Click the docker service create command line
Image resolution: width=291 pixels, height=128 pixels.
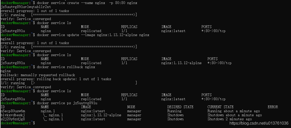pyautogui.click(x=87, y=3)
